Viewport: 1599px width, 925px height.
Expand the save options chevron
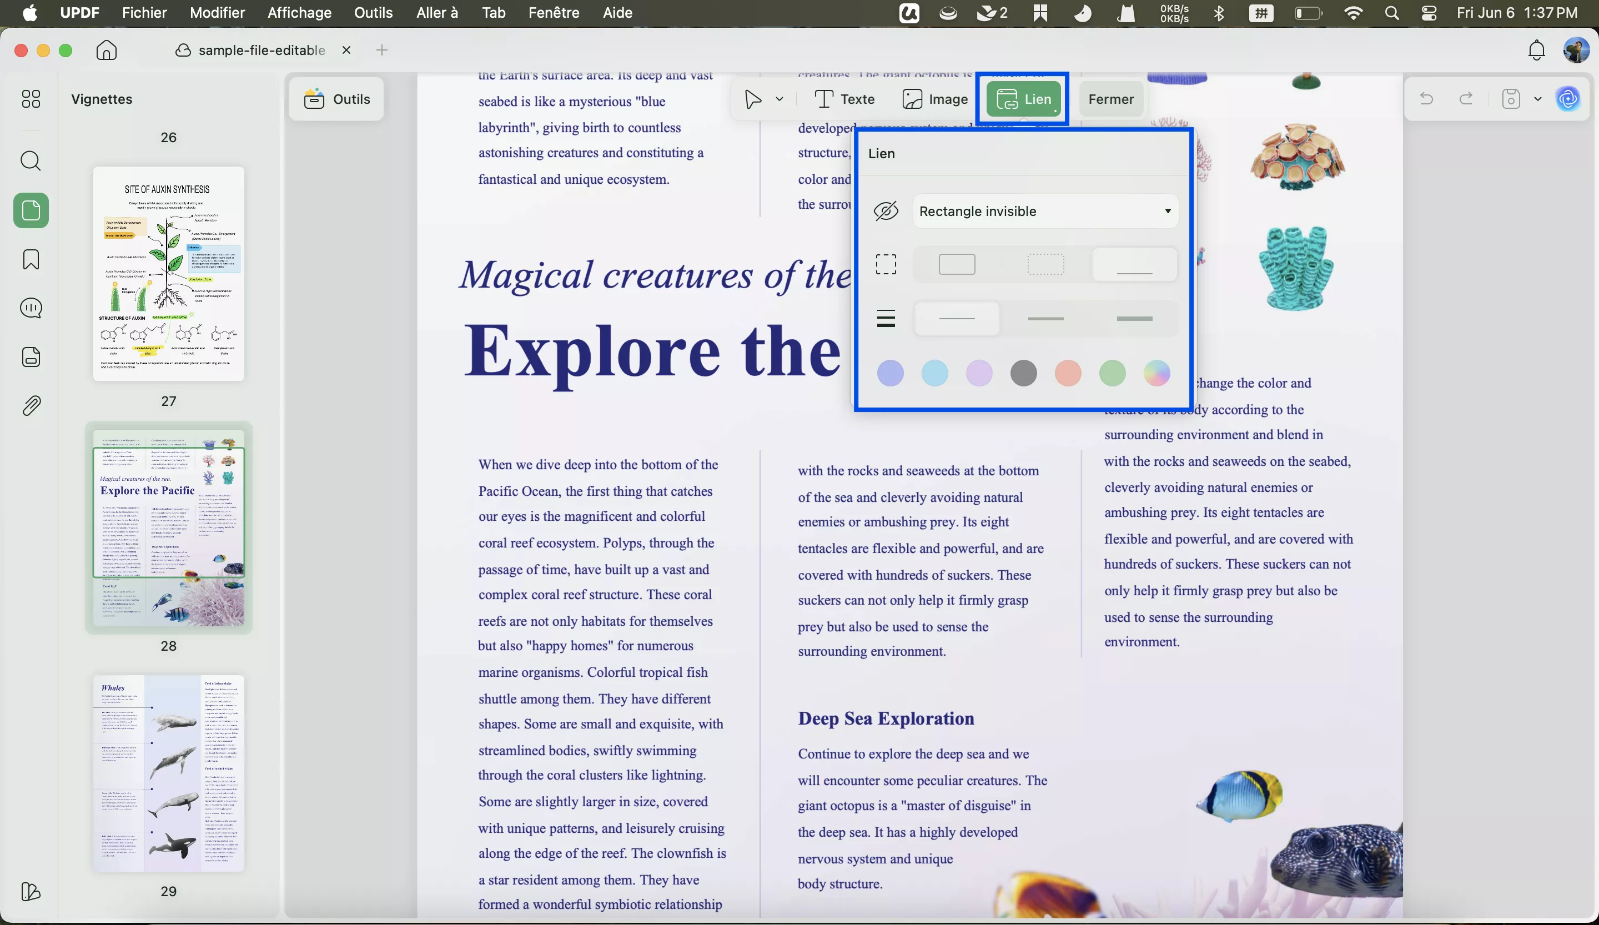tap(1537, 99)
